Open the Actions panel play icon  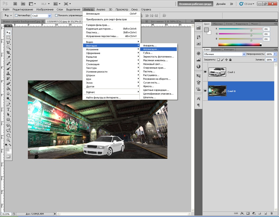[x=198, y=44]
